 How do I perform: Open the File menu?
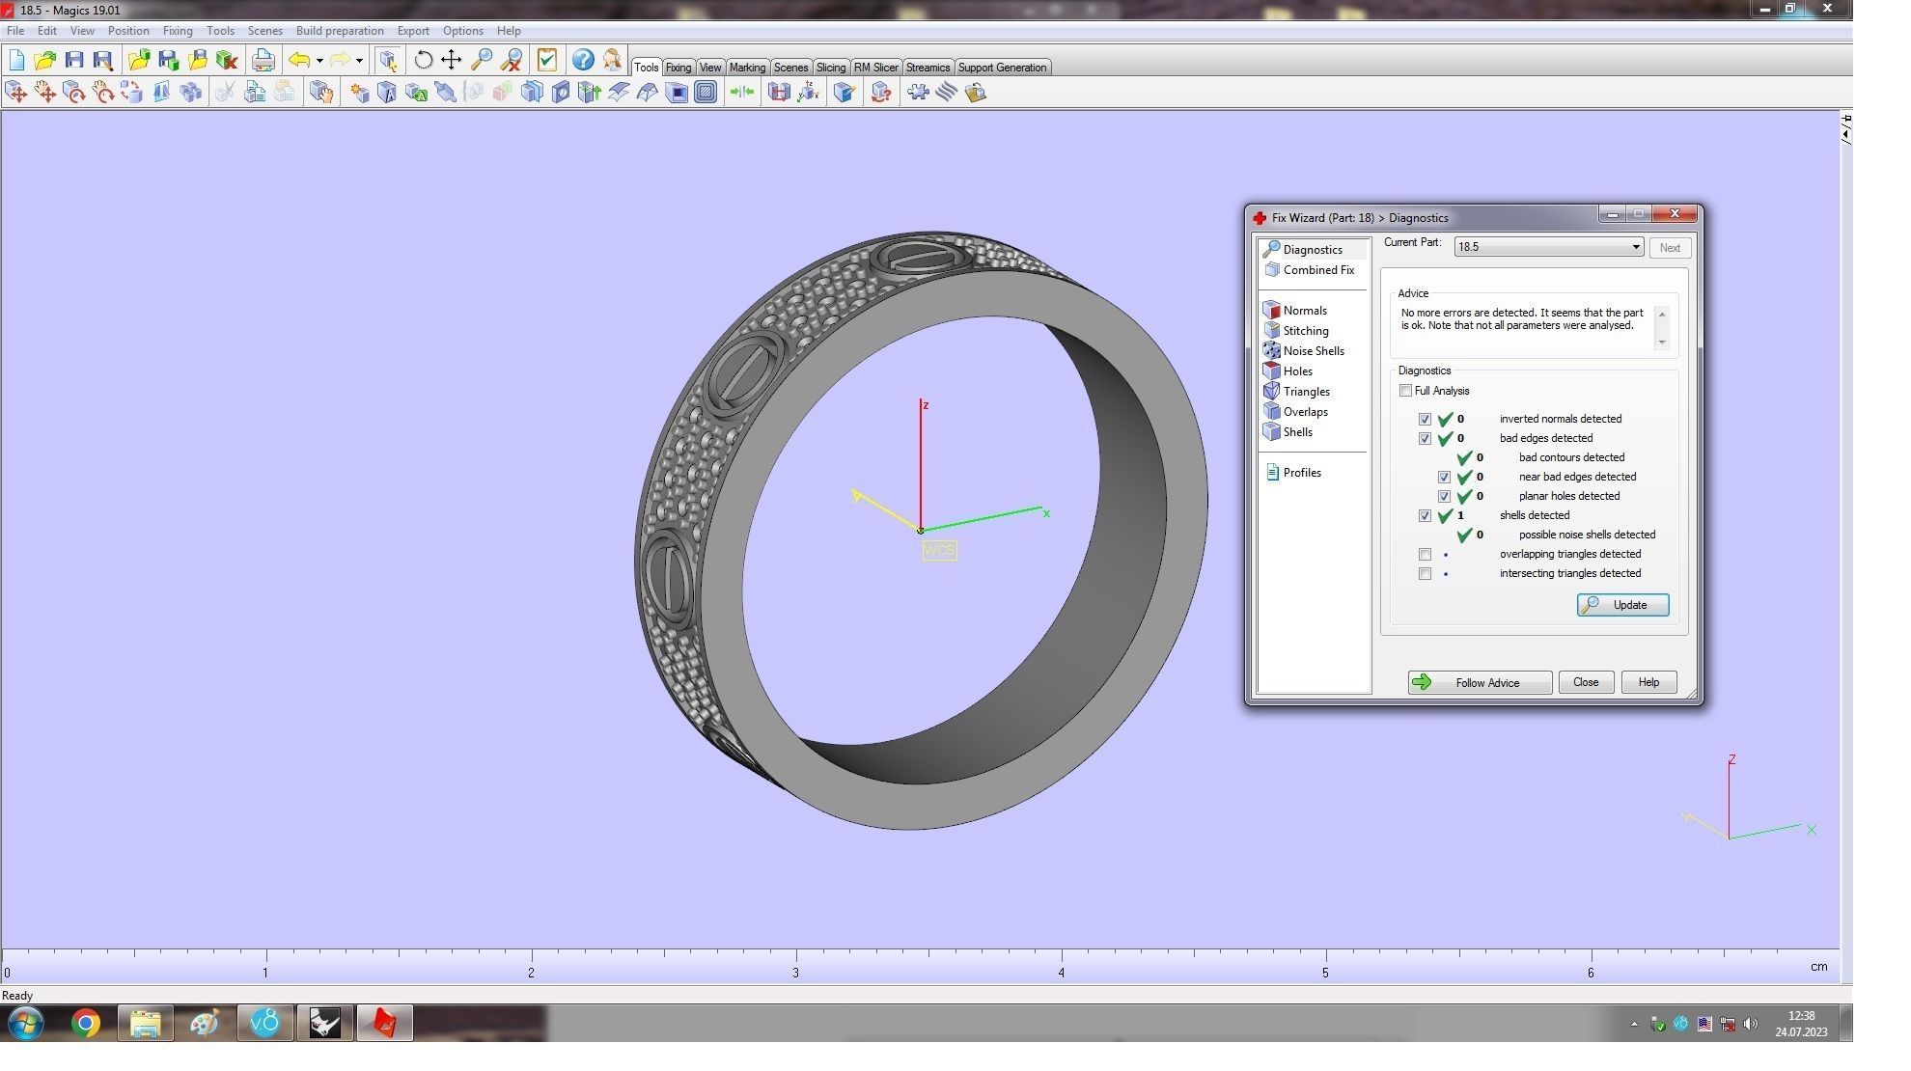pyautogui.click(x=15, y=31)
